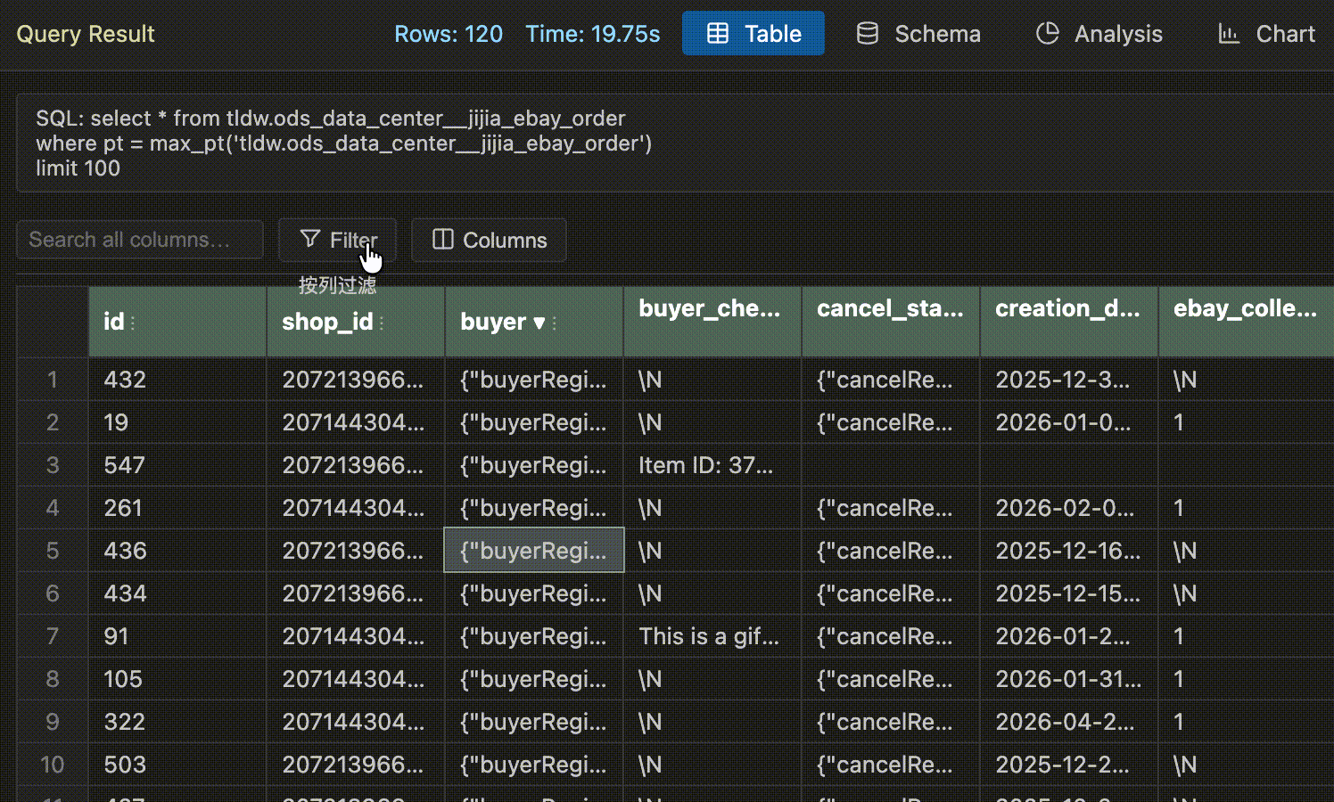Click the creation_d... column header
1334x802 pixels.
pyautogui.click(x=1069, y=322)
